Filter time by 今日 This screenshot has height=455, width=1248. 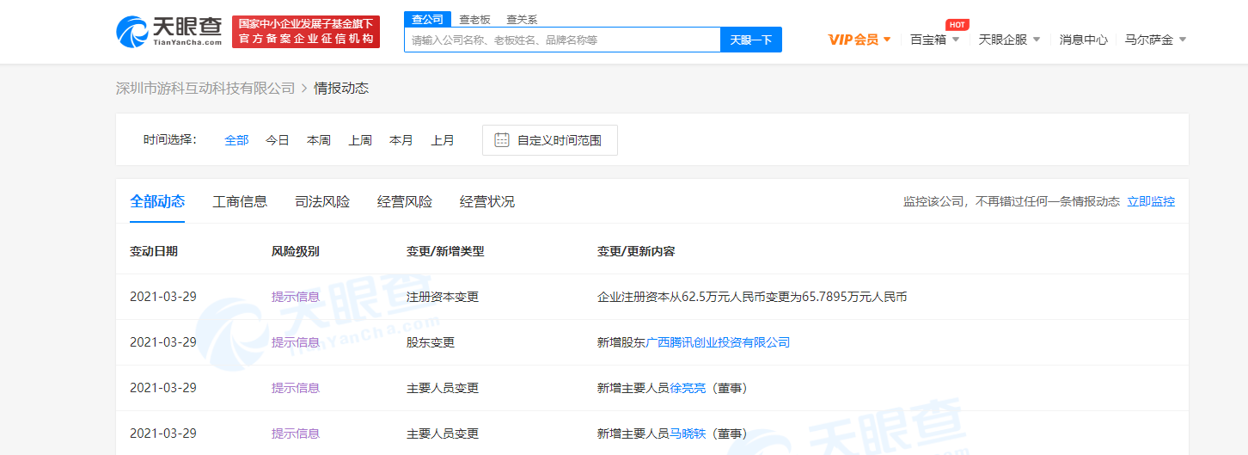pyautogui.click(x=277, y=140)
